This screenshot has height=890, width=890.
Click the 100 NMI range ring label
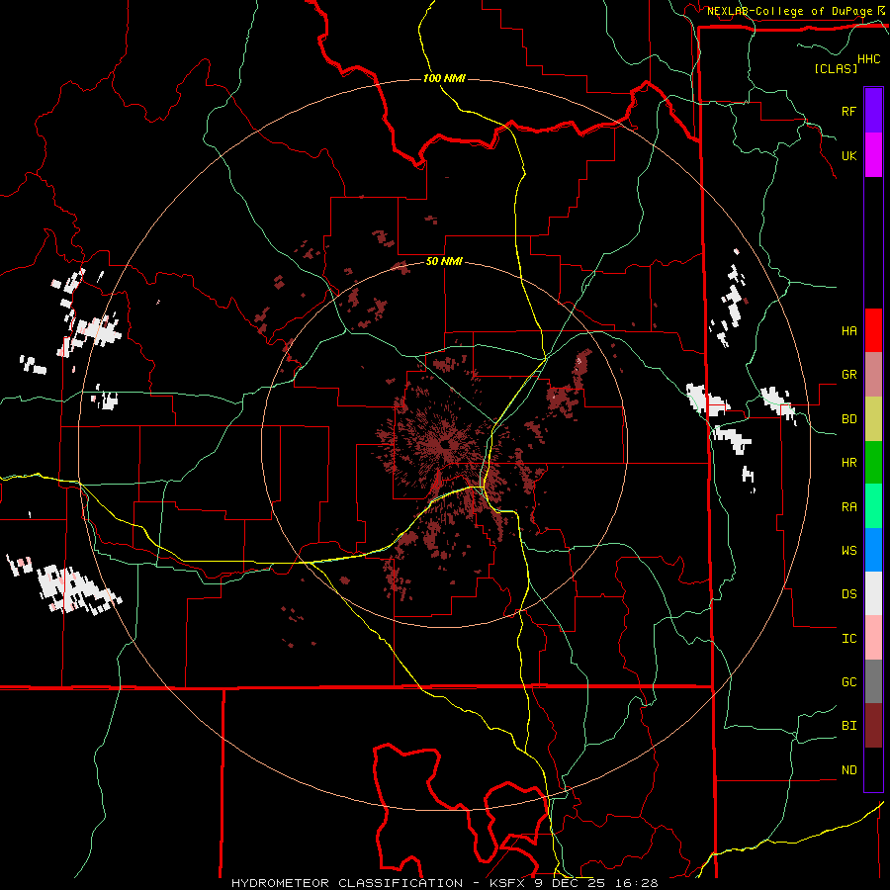click(444, 78)
